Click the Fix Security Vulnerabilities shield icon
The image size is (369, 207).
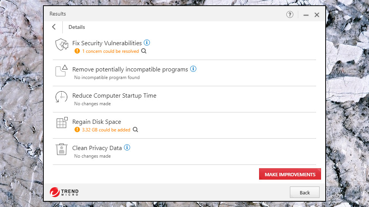[x=62, y=44]
